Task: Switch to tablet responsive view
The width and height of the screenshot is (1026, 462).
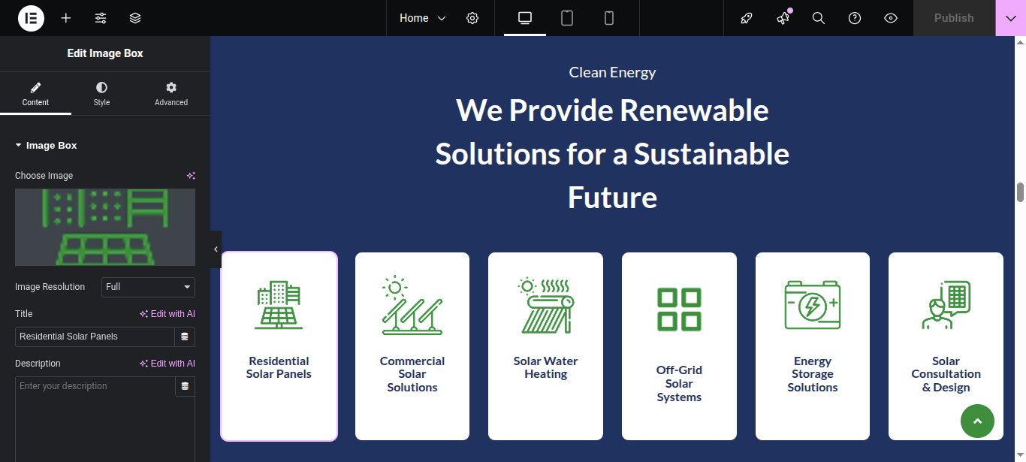Action: click(x=567, y=18)
